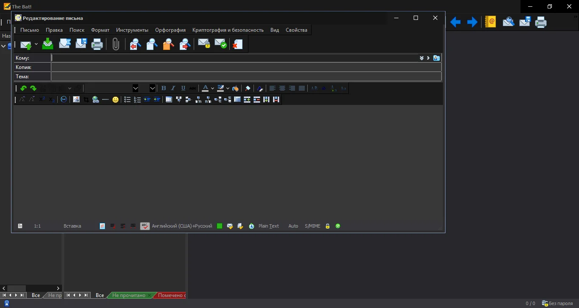This screenshot has height=308, width=579.
Task: Click the plain find magnifier page icon
Action: pyautogui.click(x=152, y=44)
